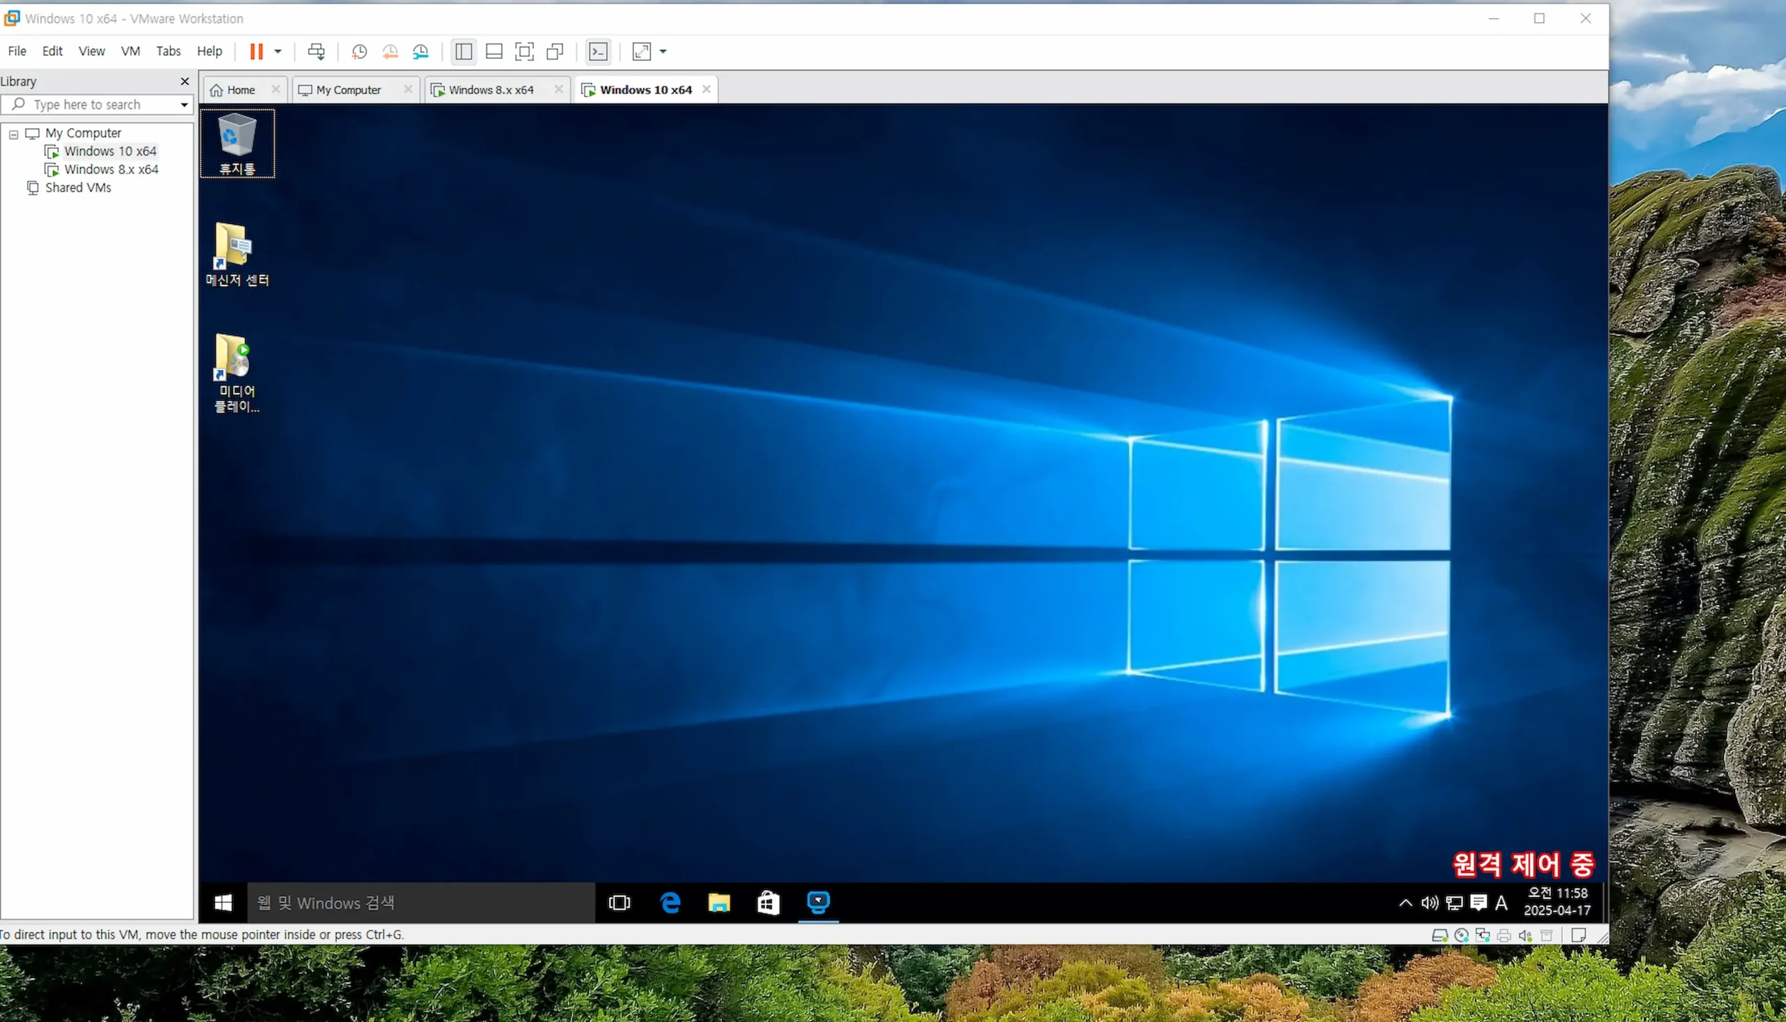Click the network adapter status icon

click(1483, 935)
